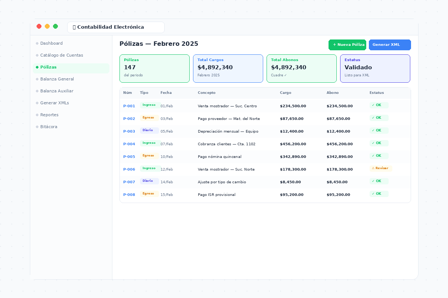
Task: Select concept Pago proveedor — Mat. del Norte
Action: tap(229, 119)
